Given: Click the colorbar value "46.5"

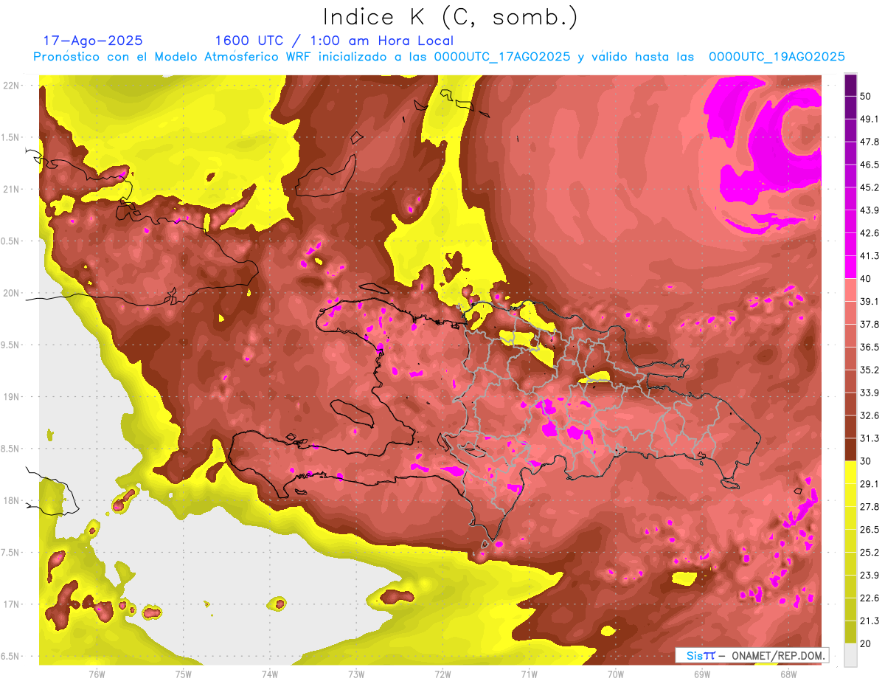Looking at the screenshot, I should 870,165.
